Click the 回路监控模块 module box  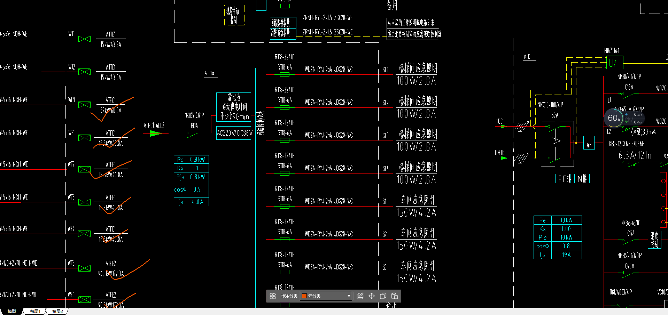point(282,23)
